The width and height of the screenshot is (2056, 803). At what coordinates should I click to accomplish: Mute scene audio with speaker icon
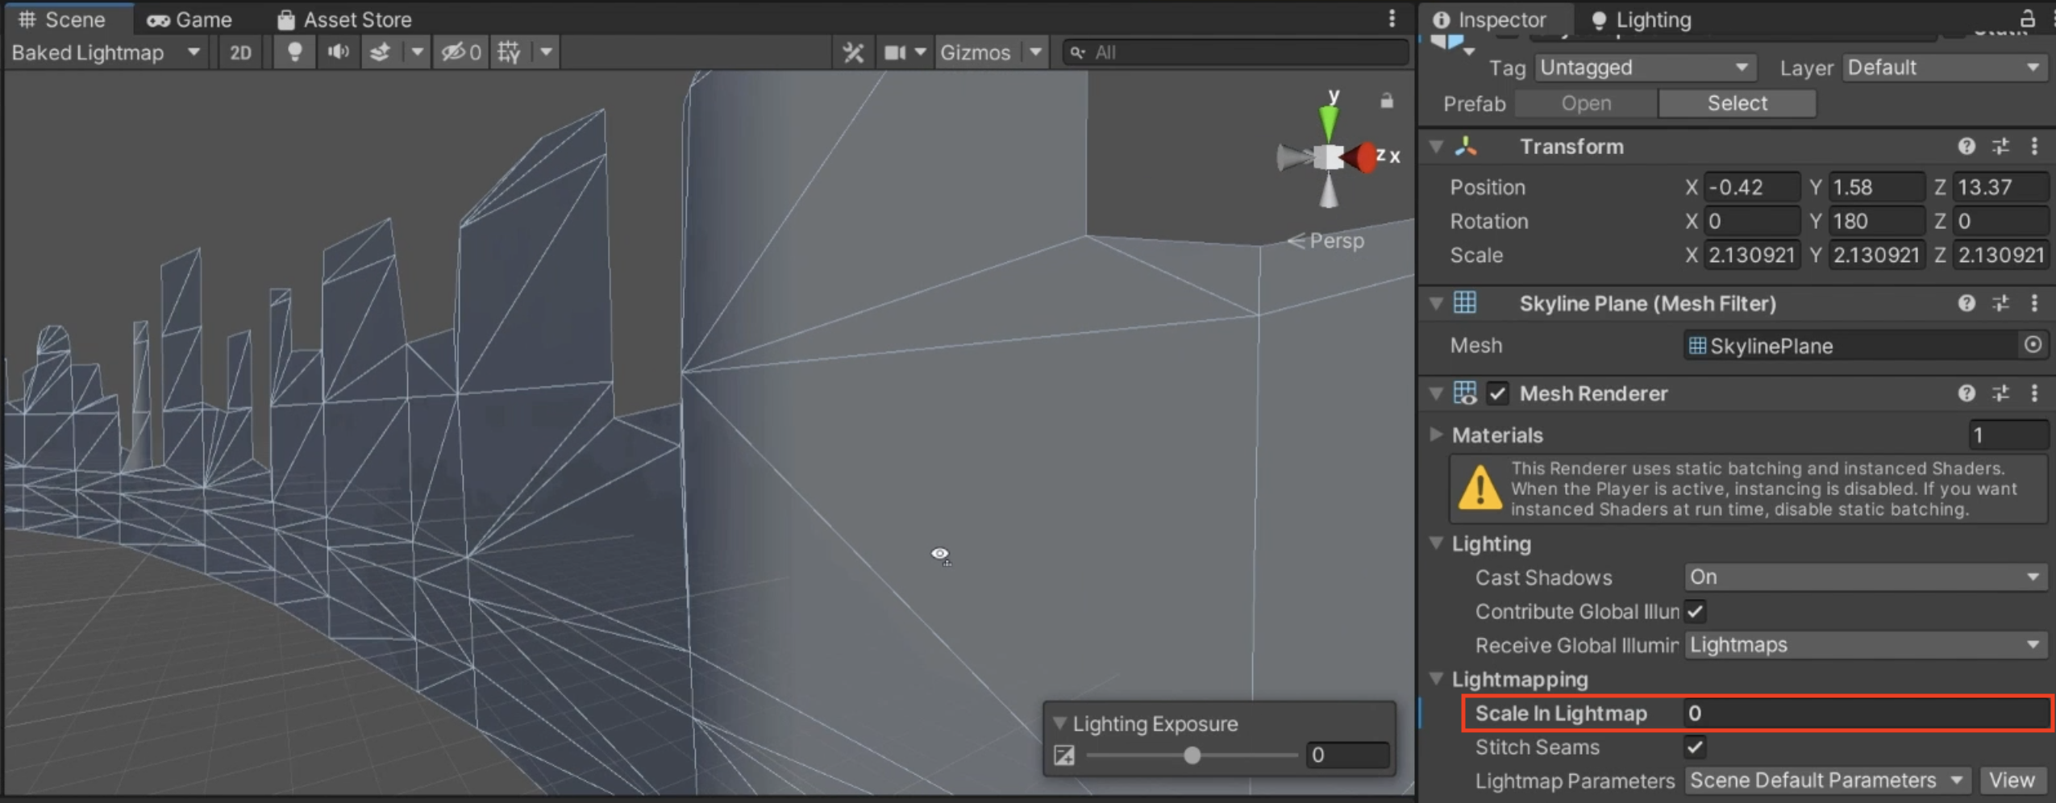pos(338,52)
